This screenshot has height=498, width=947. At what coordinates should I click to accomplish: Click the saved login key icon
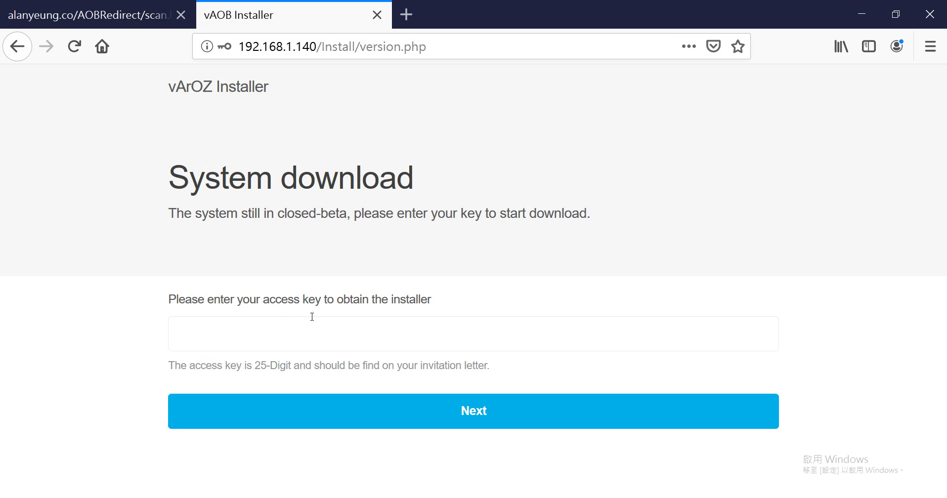[x=224, y=46]
